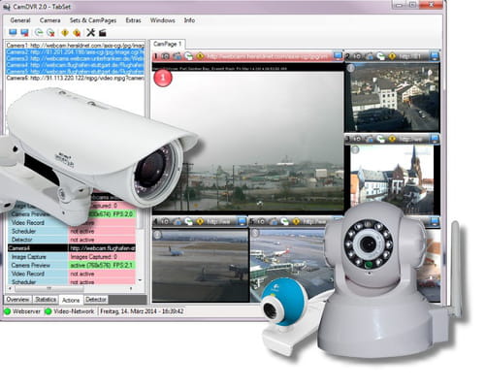
Task: Click yellow detector icon in camera 4 header
Action: (200, 221)
